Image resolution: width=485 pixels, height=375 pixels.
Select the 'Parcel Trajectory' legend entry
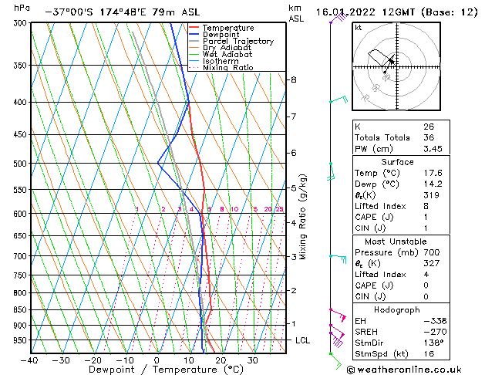click(x=238, y=41)
